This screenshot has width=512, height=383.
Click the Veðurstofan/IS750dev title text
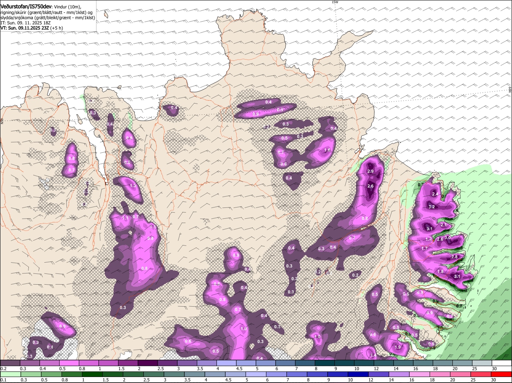click(x=26, y=7)
